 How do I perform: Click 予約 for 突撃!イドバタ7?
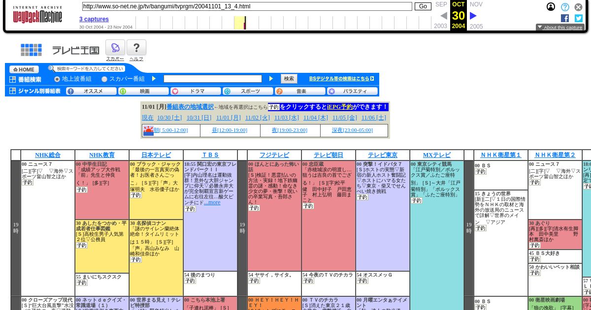click(362, 197)
